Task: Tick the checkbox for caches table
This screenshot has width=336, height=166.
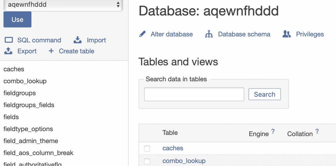Action: point(147,149)
